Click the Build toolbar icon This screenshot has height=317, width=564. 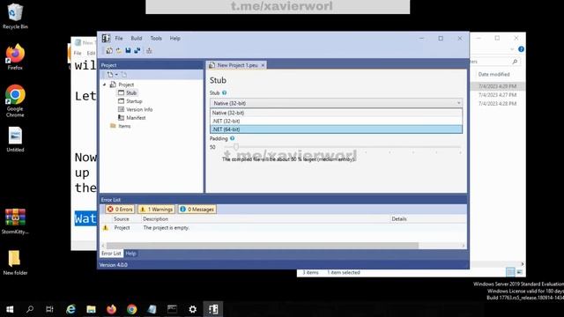point(149,51)
